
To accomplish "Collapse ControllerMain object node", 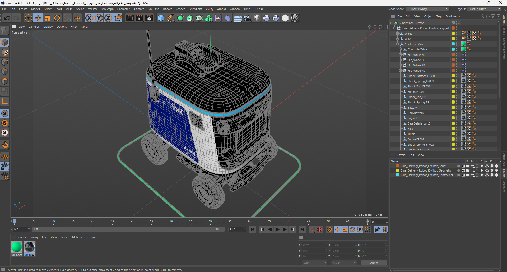I will (x=398, y=44).
